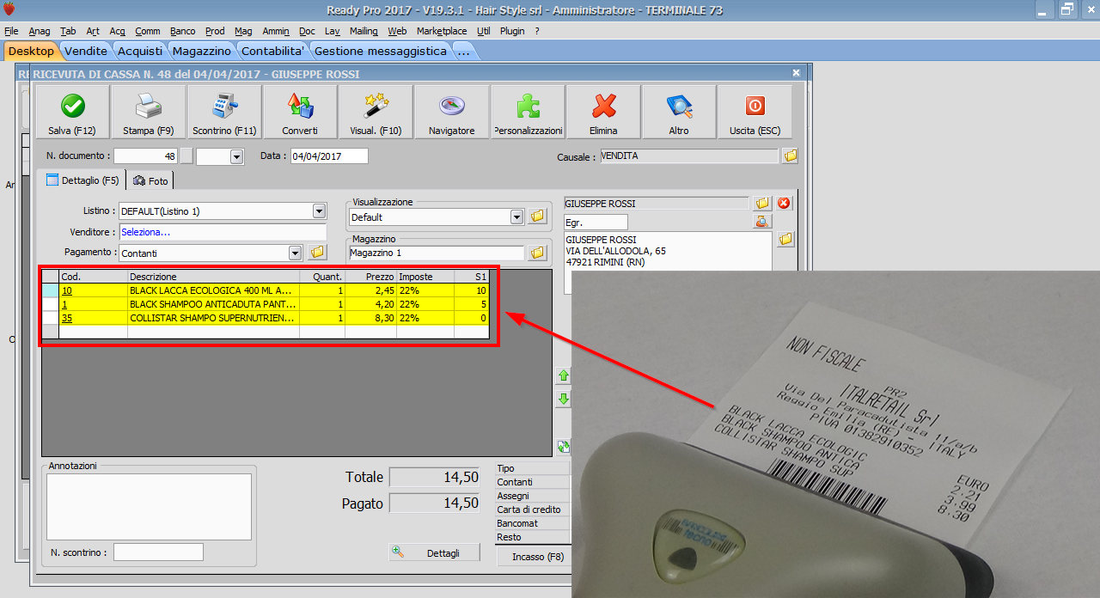
Task: Expand the Pagamento dropdown
Action: click(x=295, y=253)
